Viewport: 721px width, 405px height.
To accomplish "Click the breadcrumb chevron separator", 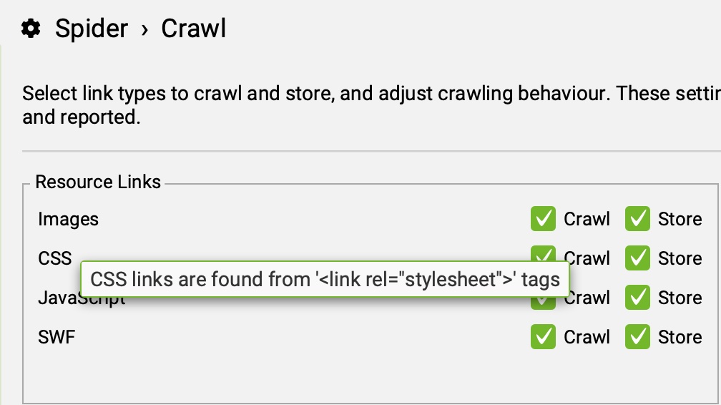I will tap(144, 29).
